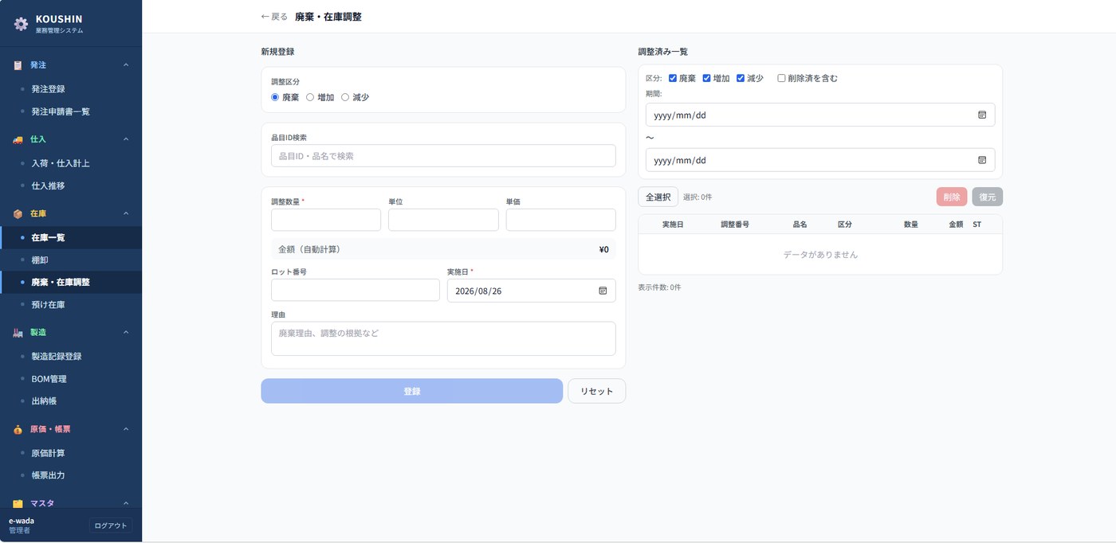Viewport: 1116px width, 543px height.
Task: Click the 登録 submit button
Action: click(x=412, y=391)
